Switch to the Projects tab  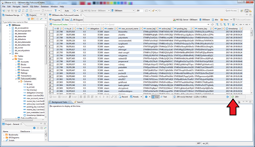point(31,15)
